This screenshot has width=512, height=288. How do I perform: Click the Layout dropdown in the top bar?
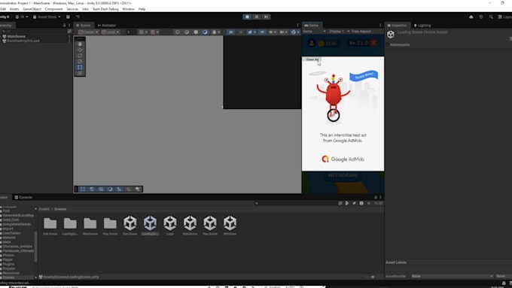(504, 17)
